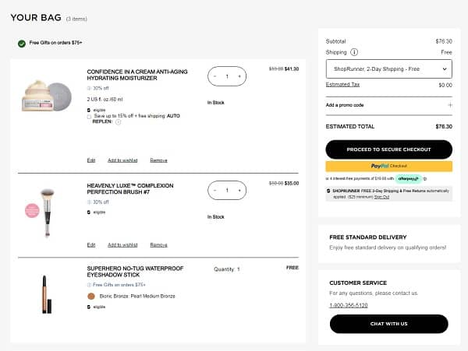Image resolution: width=468 pixels, height=351 pixels.
Task: Decrease moisturizer quantity with minus
Action: pyautogui.click(x=215, y=76)
